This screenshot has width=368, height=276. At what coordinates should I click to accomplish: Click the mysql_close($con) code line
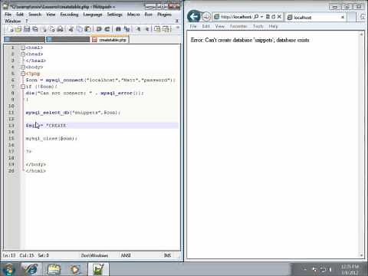click(51, 139)
